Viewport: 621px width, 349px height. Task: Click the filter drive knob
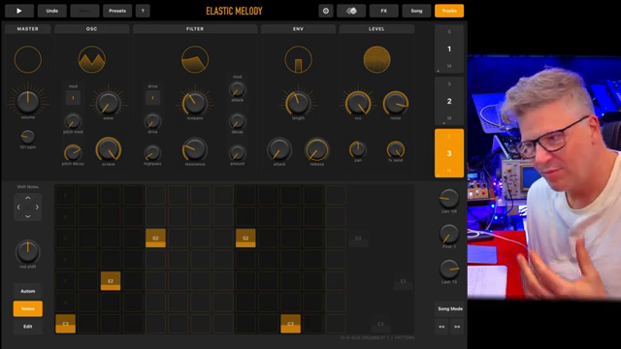[x=152, y=121]
